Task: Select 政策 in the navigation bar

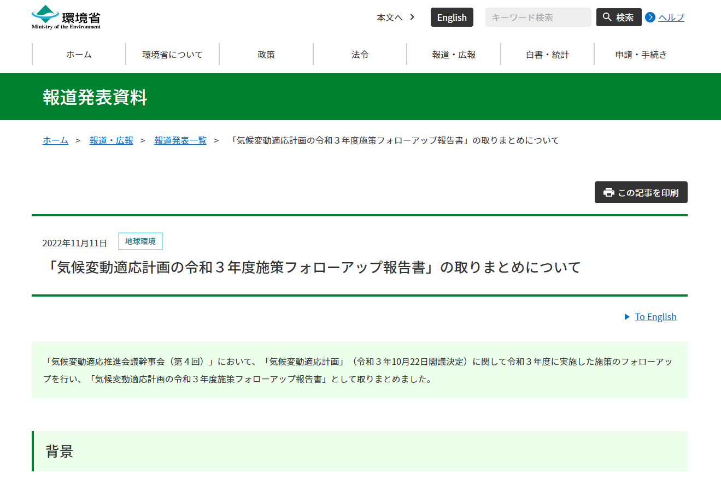Action: tap(266, 55)
